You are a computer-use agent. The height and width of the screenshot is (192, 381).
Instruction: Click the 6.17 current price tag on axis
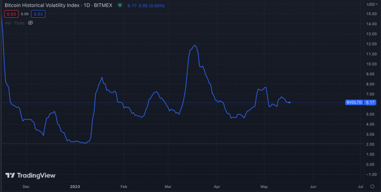pyautogui.click(x=370, y=103)
